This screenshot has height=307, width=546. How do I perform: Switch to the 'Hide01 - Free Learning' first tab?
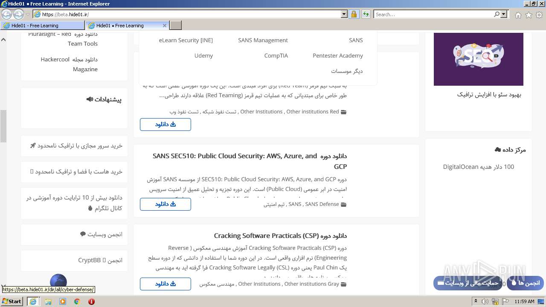point(43,26)
